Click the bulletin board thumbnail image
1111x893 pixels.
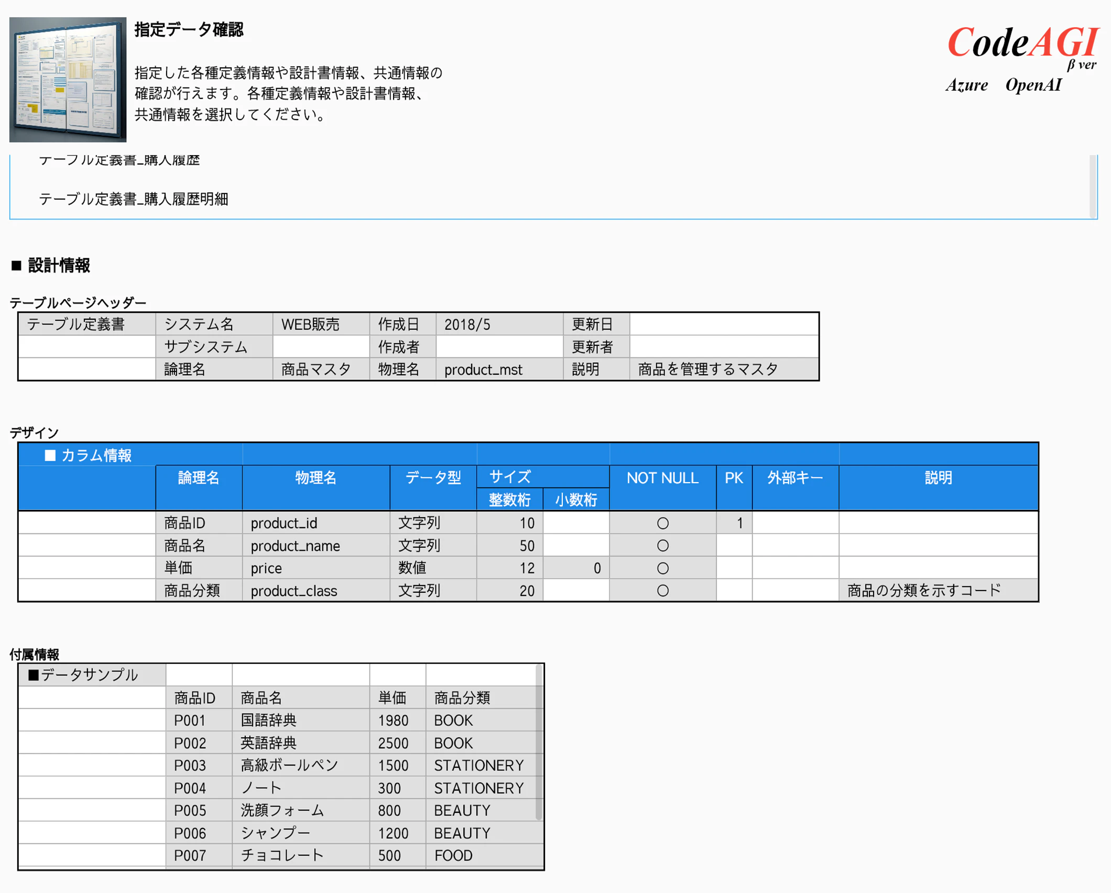(68, 80)
